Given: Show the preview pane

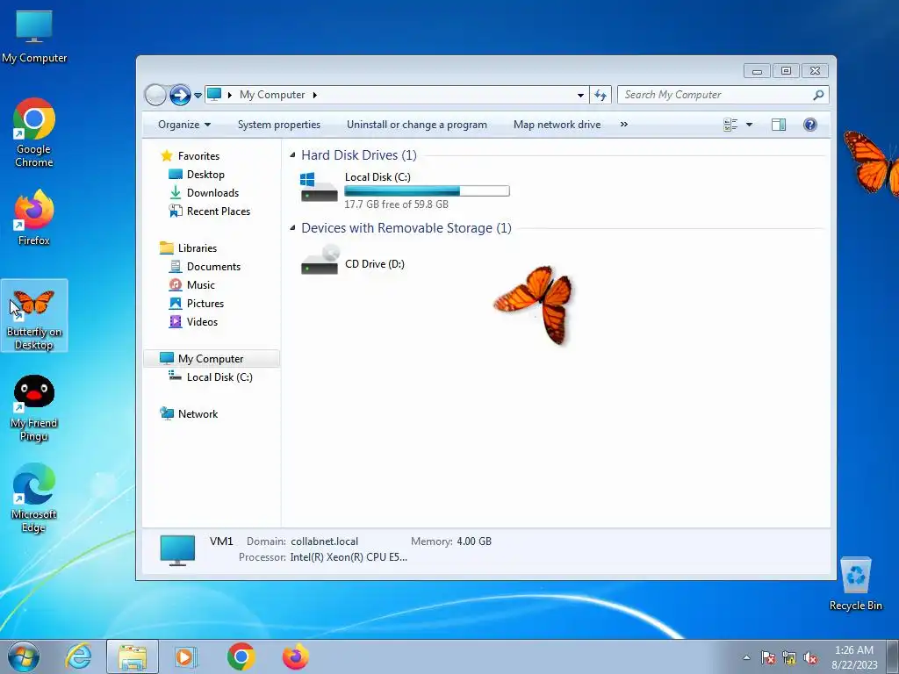Looking at the screenshot, I should (779, 125).
